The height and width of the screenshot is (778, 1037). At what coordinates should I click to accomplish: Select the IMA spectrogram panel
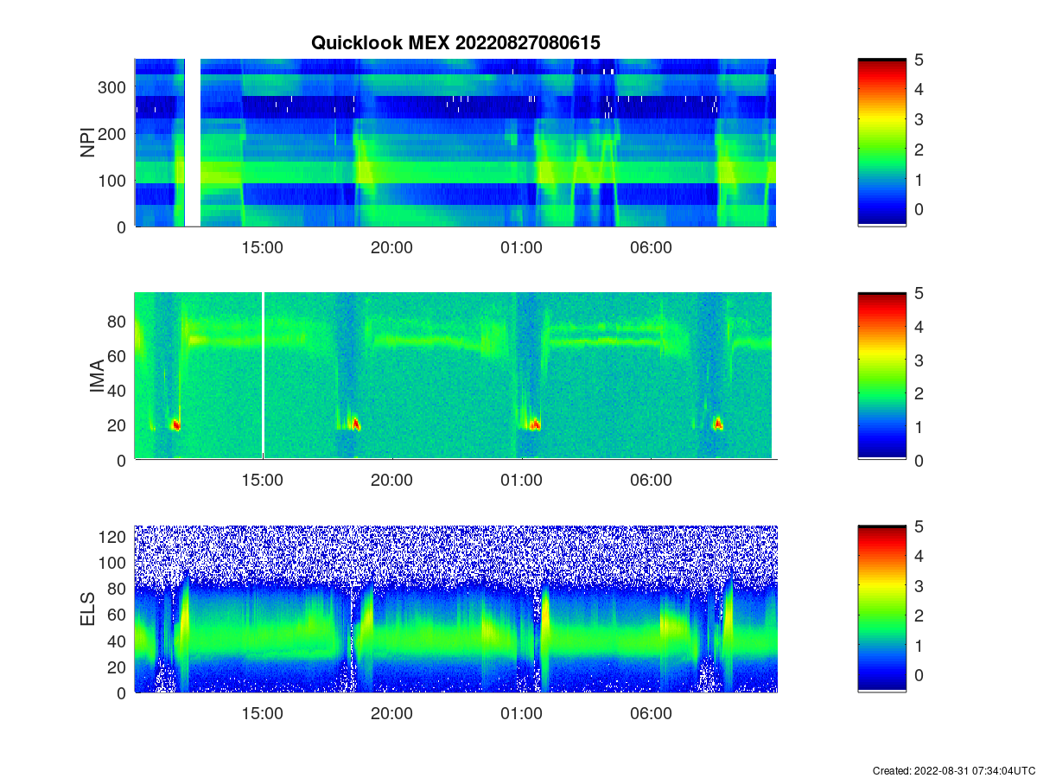coord(455,376)
